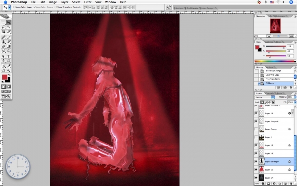Image resolution: width=297 pixels, height=186 pixels.
Task: Enable the Auto Select Layer checkbox
Action: point(14,7)
